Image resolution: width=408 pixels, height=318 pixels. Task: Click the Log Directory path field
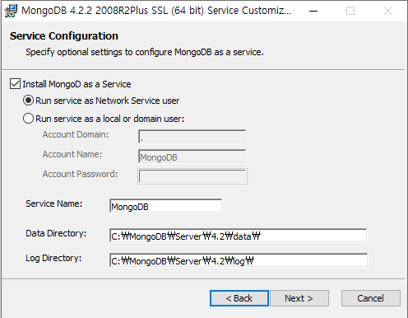click(239, 260)
